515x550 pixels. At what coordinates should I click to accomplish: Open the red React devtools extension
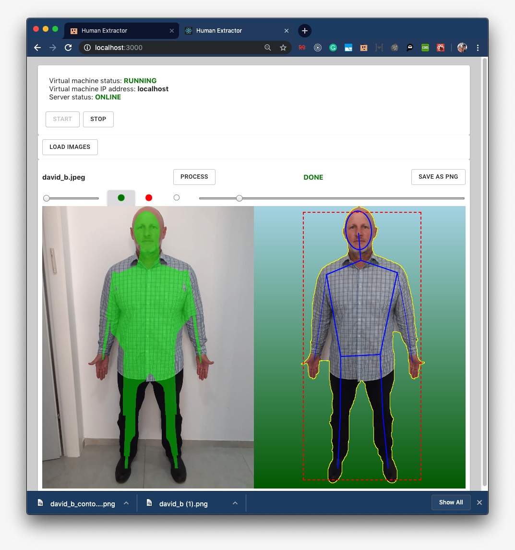pos(441,48)
